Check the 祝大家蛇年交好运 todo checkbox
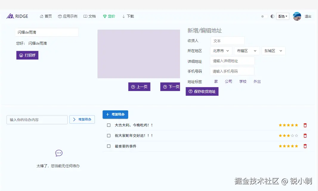This screenshot has height=191, width=318. click(109, 135)
